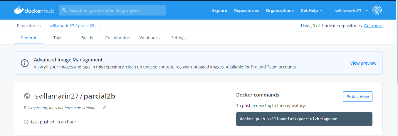
Task: Click the Repositories breadcrumb link
Action: pos(29,26)
